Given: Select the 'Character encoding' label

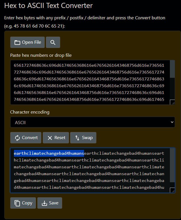Looking at the screenshot, I should coord(30,112).
